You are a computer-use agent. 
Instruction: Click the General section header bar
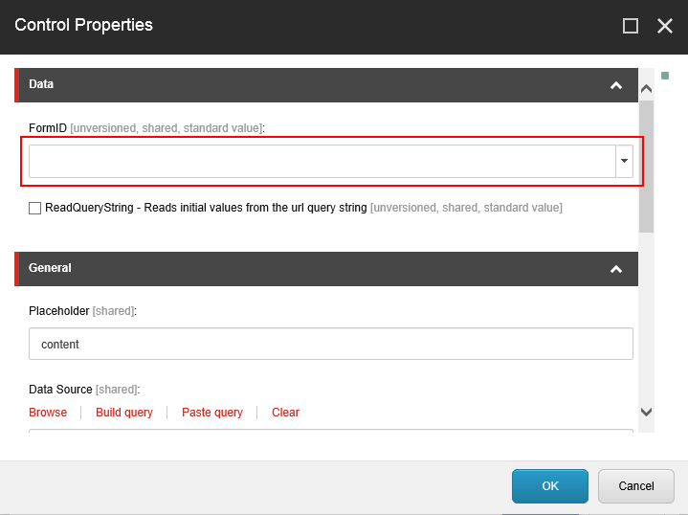coord(326,269)
